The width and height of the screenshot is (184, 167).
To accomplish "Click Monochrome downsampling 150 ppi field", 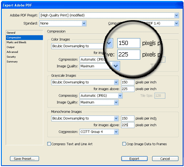I will pyautogui.click(x=127, y=118).
